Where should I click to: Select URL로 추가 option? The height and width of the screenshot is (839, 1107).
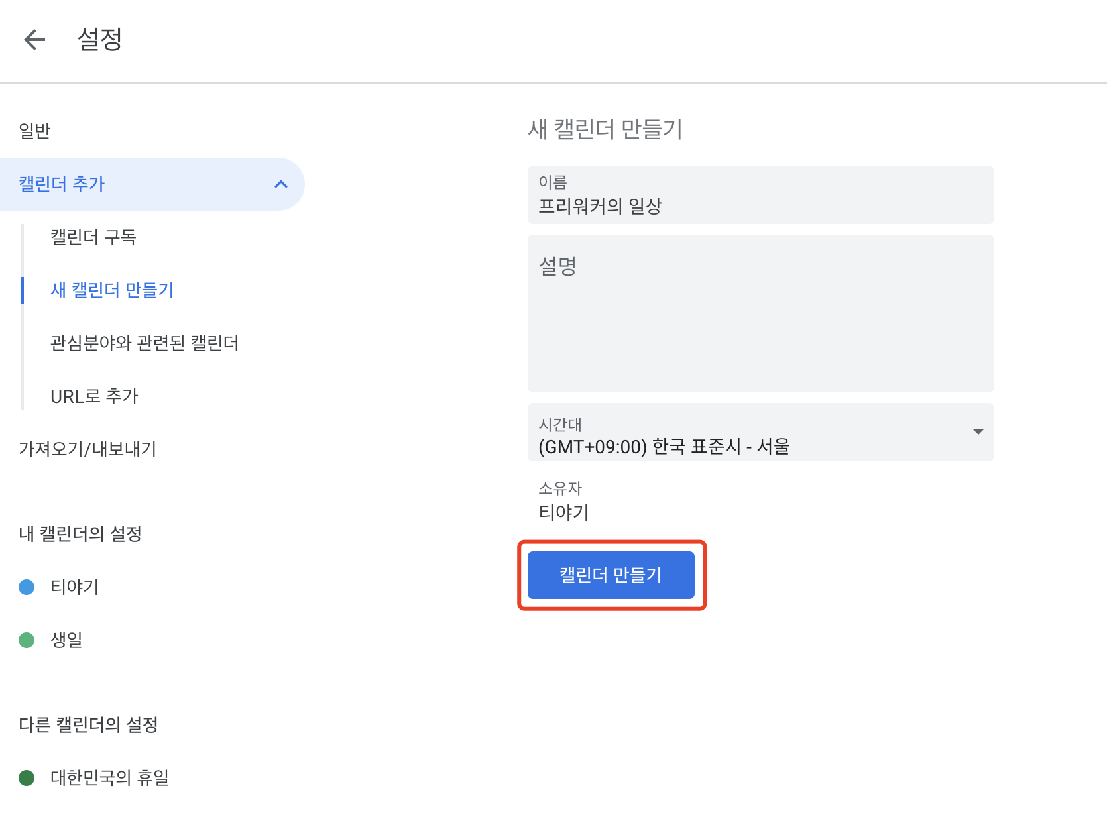click(x=93, y=396)
